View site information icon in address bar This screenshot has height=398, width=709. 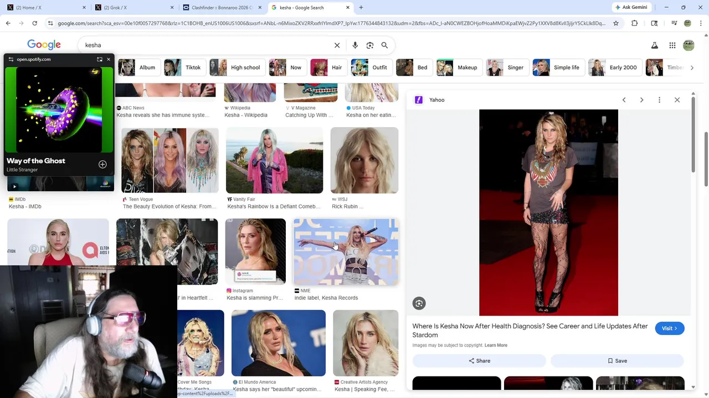[50, 23]
